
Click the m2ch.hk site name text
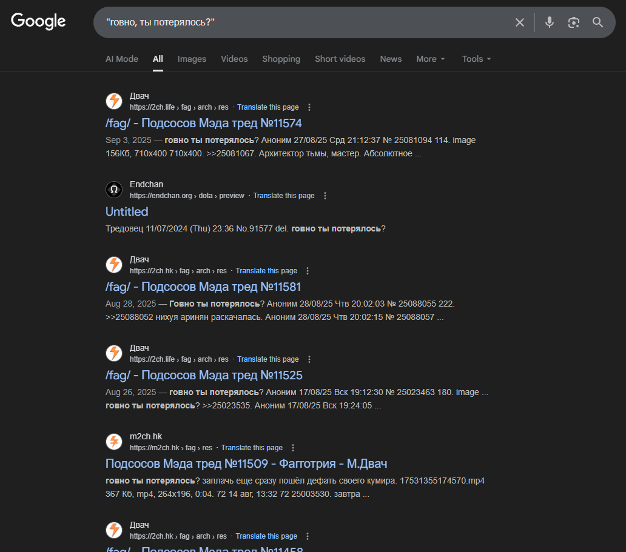coord(146,436)
